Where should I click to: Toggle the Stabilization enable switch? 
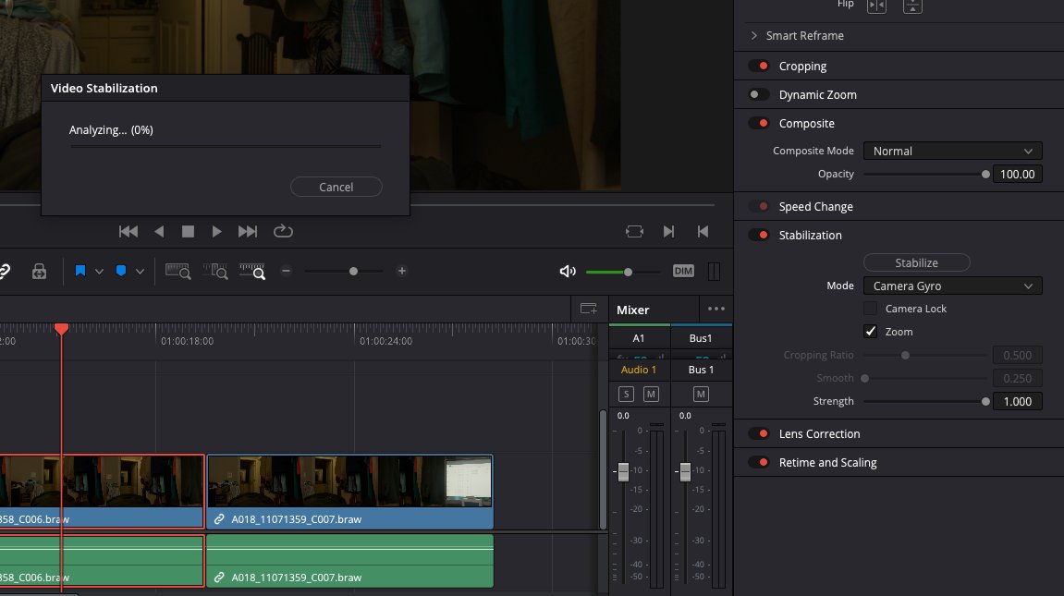pos(759,236)
